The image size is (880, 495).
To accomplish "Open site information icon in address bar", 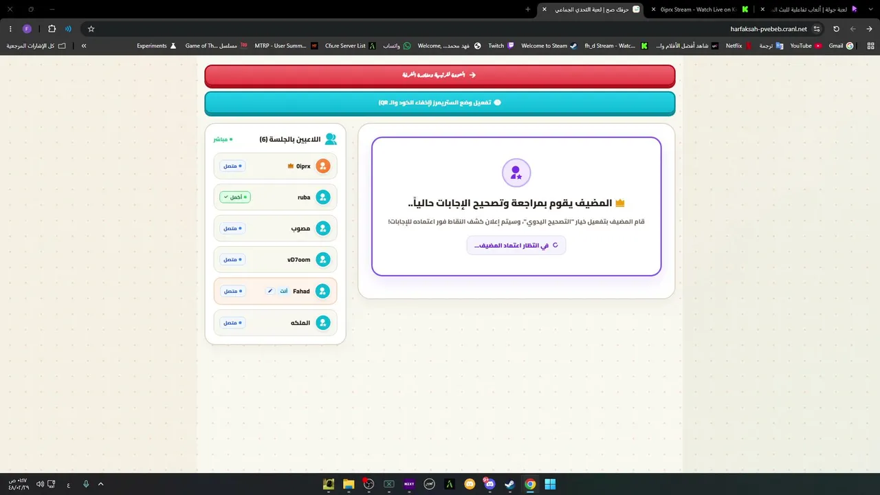I will tap(817, 29).
